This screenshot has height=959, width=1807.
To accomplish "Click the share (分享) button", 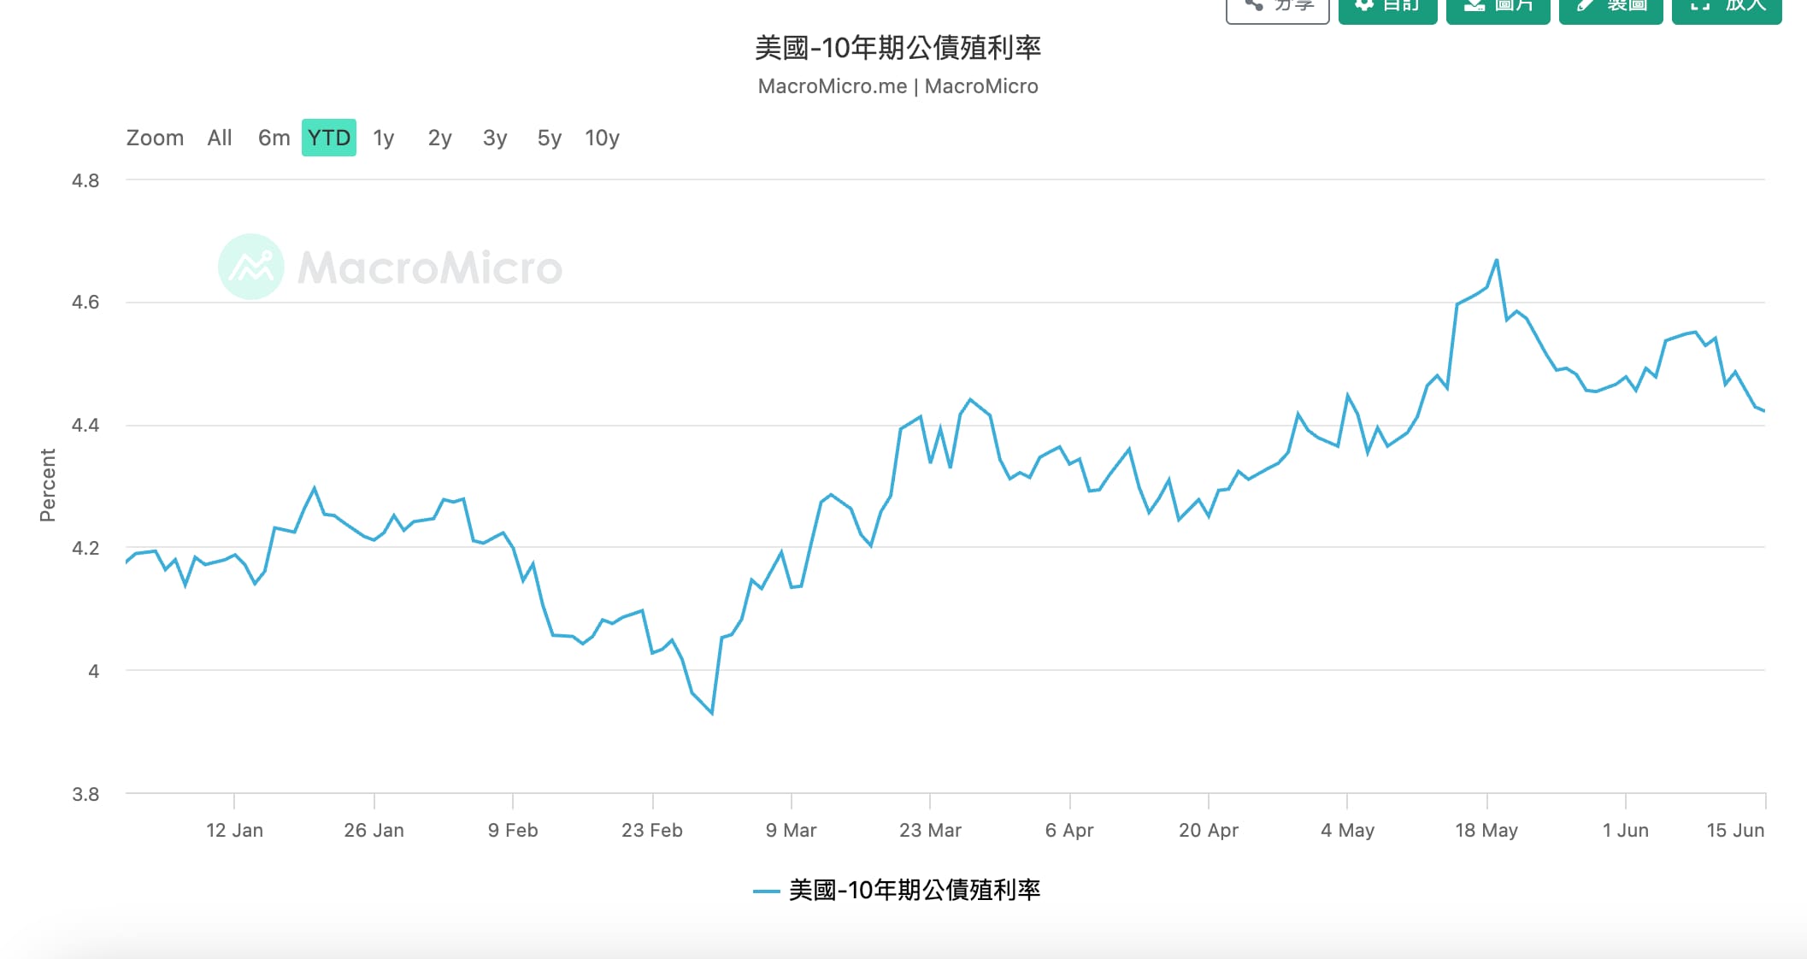I will (1278, 9).
